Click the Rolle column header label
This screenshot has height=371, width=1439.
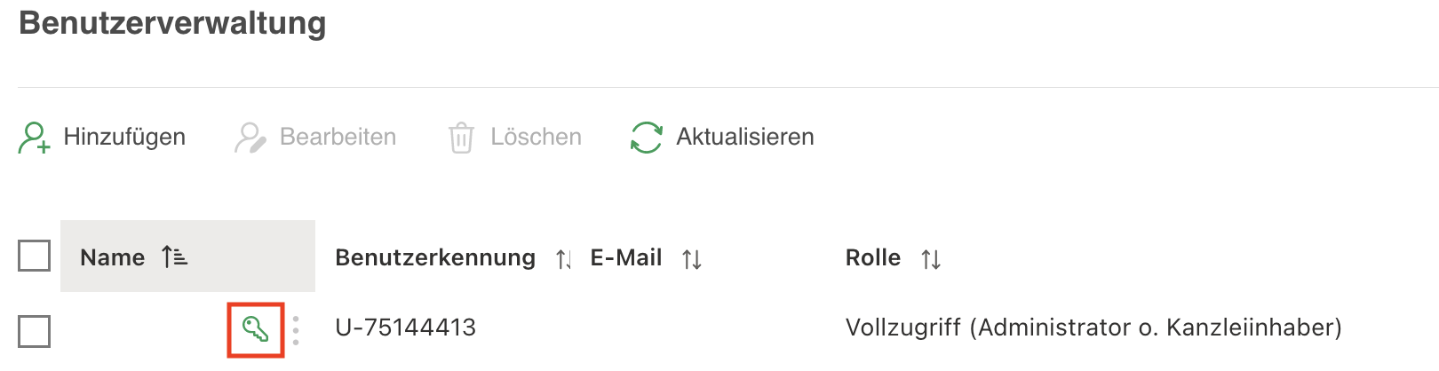(872, 257)
